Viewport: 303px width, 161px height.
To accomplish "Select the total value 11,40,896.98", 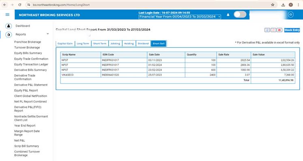I will tap(286, 80).
